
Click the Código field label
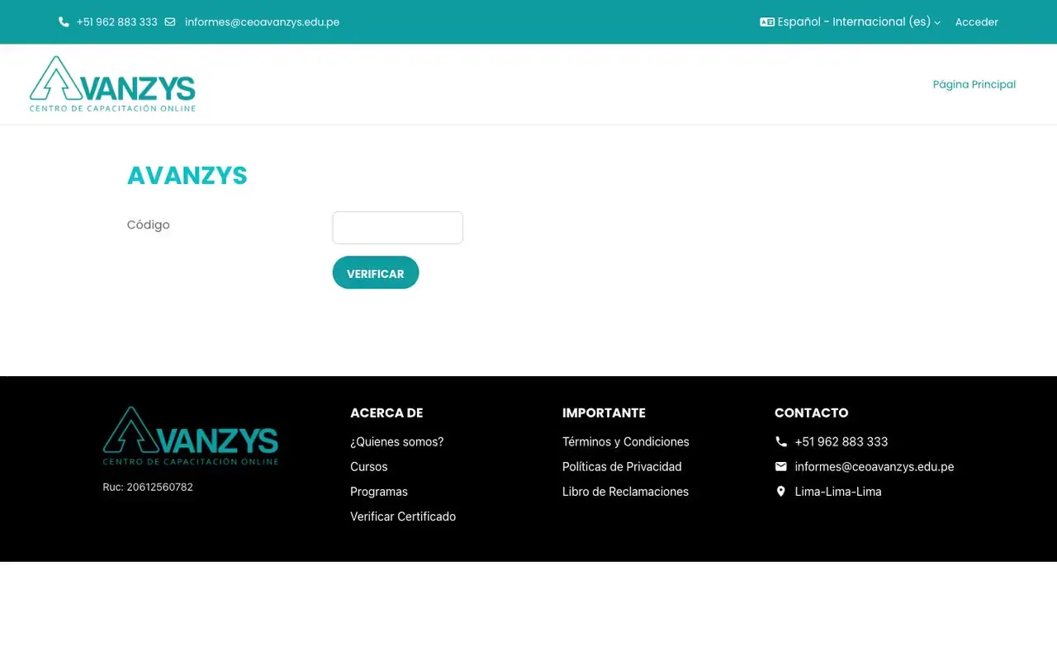point(149,224)
